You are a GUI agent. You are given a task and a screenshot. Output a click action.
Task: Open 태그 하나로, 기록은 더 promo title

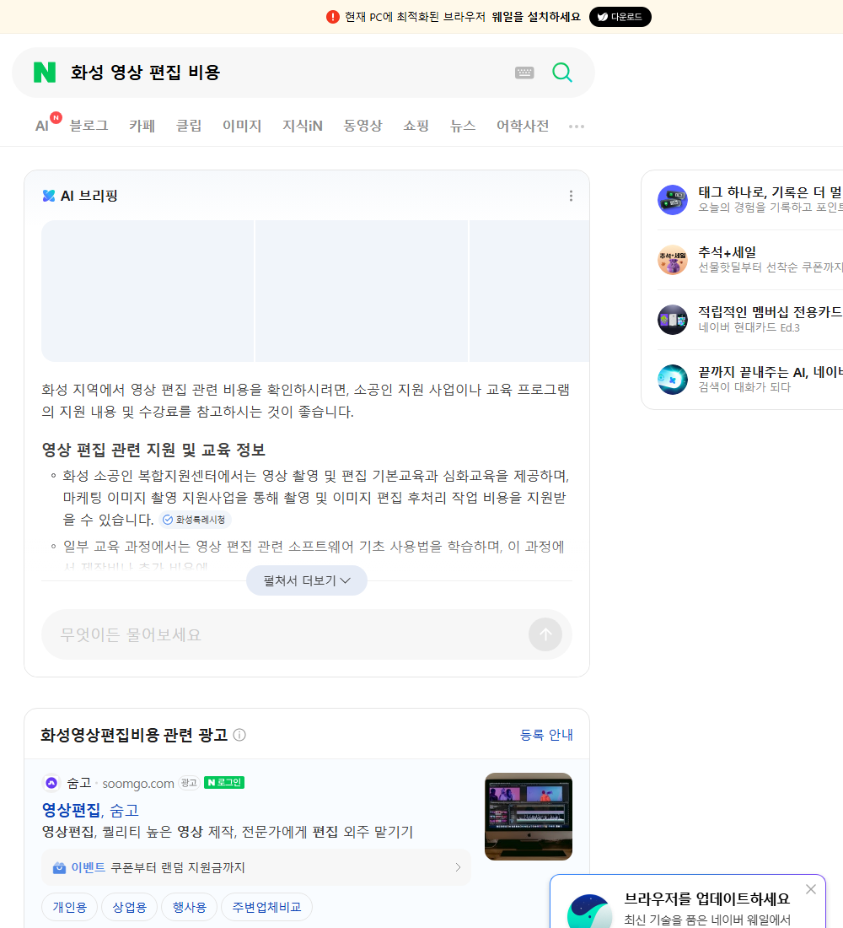pos(771,192)
